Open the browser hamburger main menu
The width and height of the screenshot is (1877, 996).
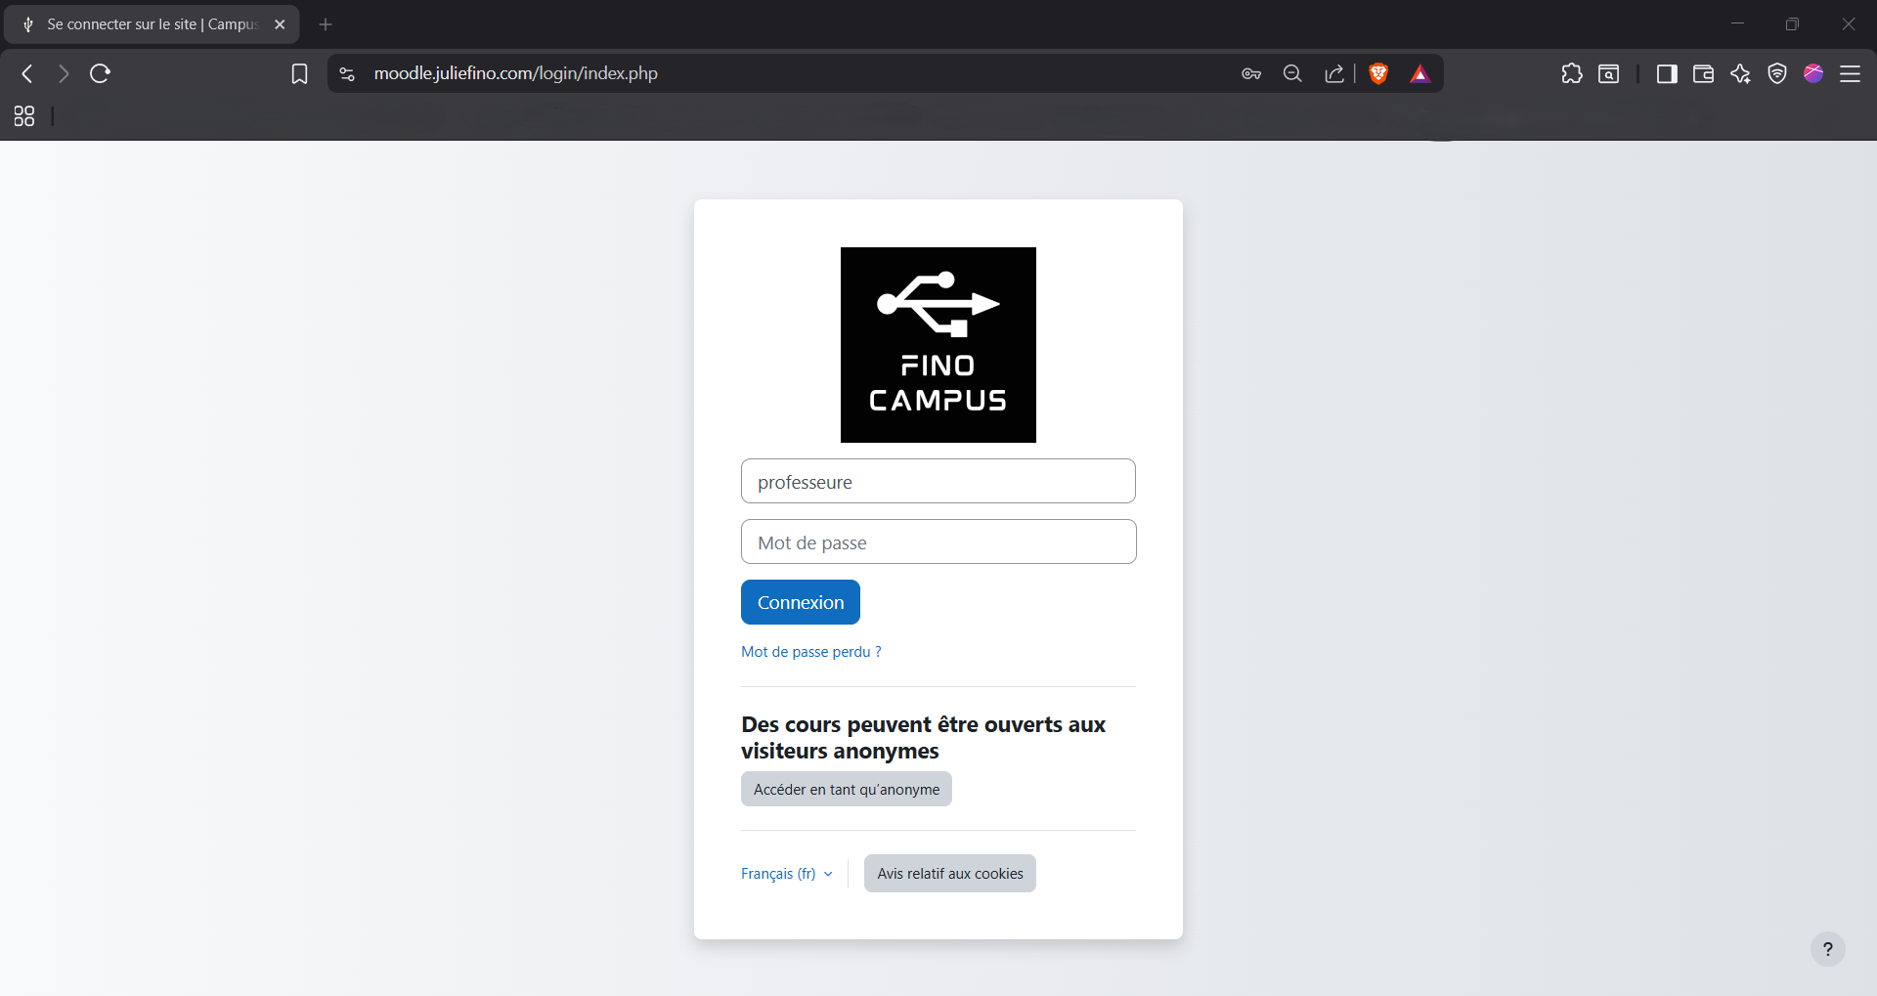pos(1850,73)
